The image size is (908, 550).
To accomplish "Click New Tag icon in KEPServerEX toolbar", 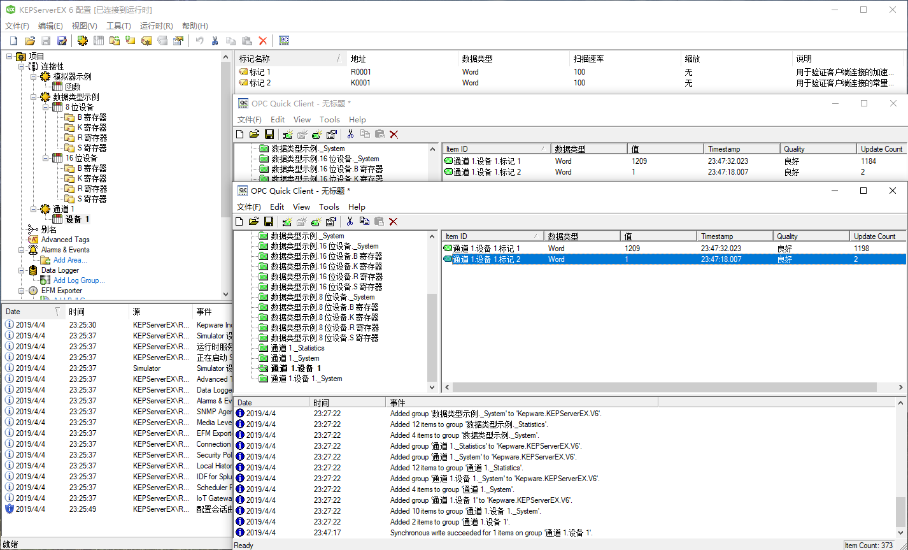I will point(131,41).
